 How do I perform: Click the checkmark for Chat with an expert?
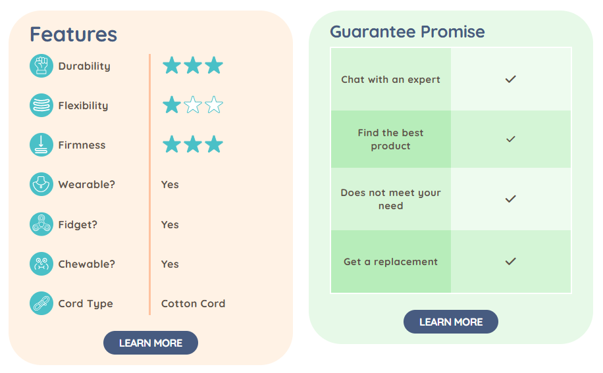click(510, 79)
